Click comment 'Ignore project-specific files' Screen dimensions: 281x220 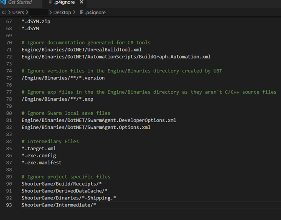66,177
